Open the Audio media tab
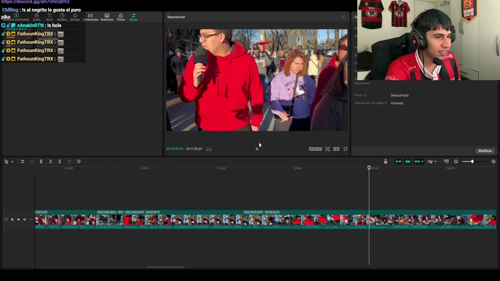Image resolution: width=500 pixels, height=281 pixels. pos(37,17)
